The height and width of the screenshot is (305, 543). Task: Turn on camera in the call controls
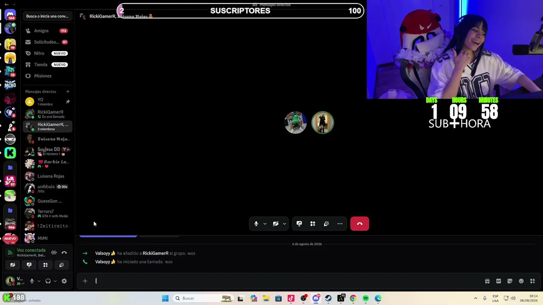tap(276, 224)
